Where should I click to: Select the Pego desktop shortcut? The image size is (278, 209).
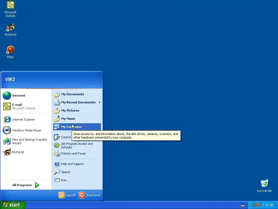pos(10,52)
